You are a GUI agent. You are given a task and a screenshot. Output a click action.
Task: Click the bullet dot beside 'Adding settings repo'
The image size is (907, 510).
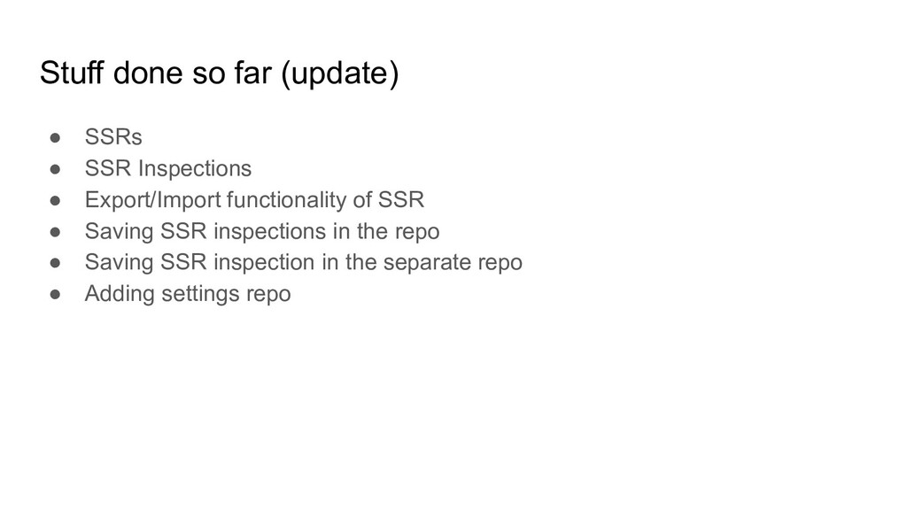point(56,294)
